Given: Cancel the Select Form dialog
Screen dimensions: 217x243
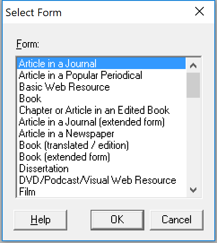Looking at the screenshot, I should (x=177, y=220).
